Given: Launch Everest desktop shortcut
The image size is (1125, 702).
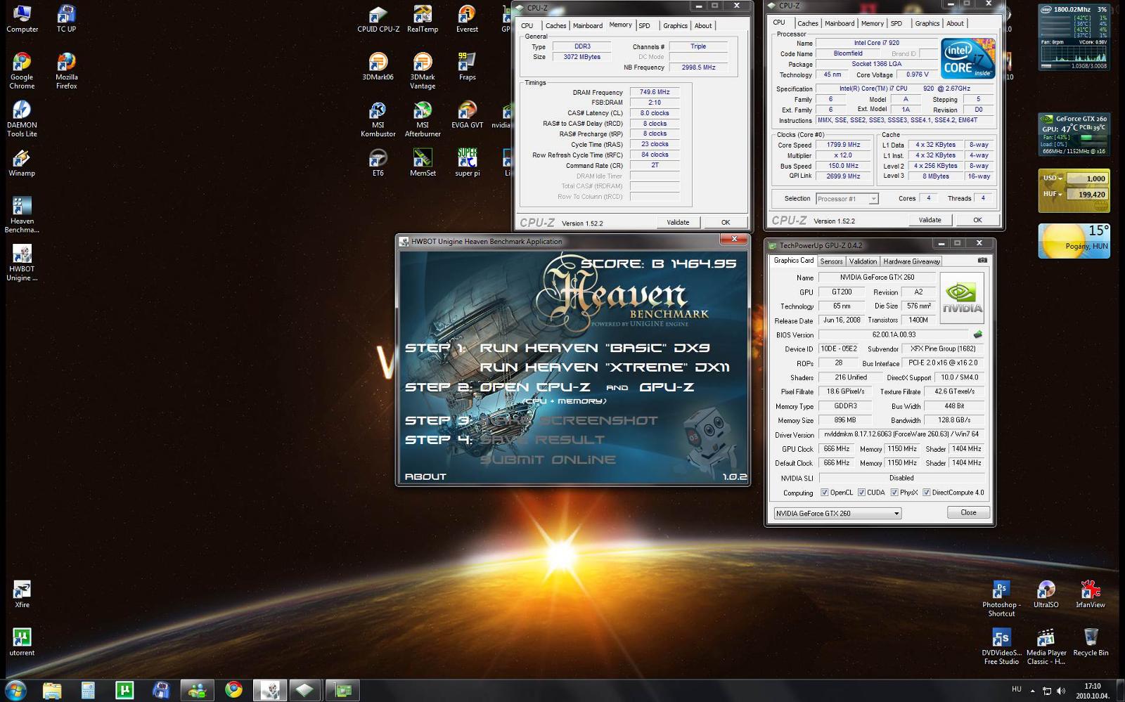Looking at the screenshot, I should (467, 19).
